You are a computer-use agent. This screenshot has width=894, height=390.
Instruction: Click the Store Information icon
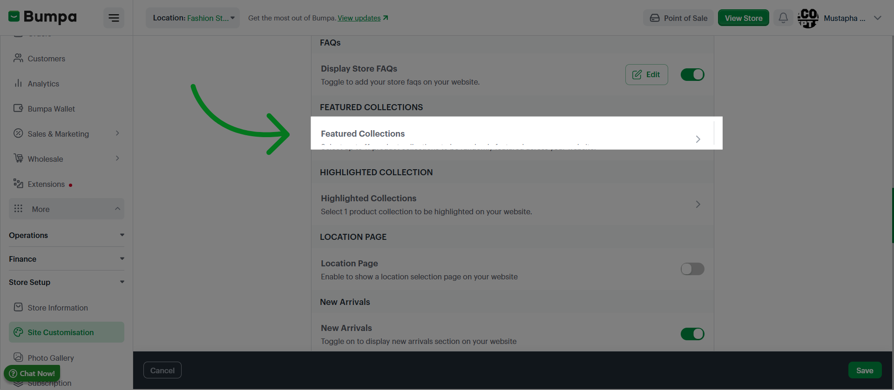click(18, 307)
